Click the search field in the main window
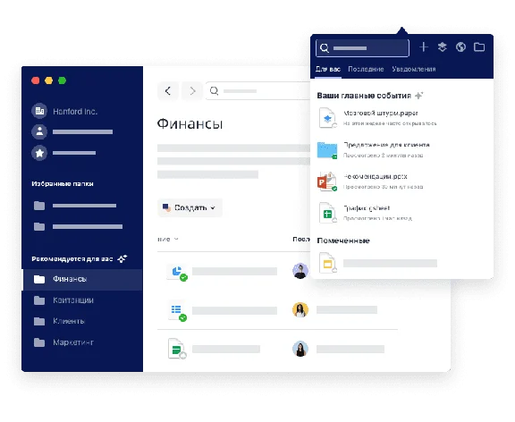515x422 pixels. 258,91
